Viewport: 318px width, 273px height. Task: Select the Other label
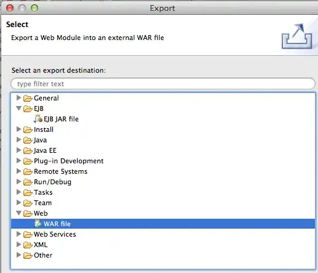tap(43, 255)
